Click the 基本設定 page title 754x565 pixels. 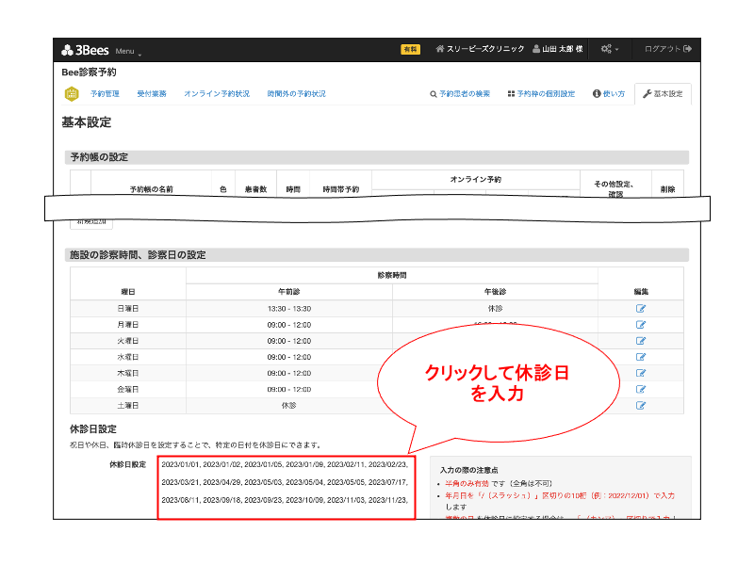(87, 122)
